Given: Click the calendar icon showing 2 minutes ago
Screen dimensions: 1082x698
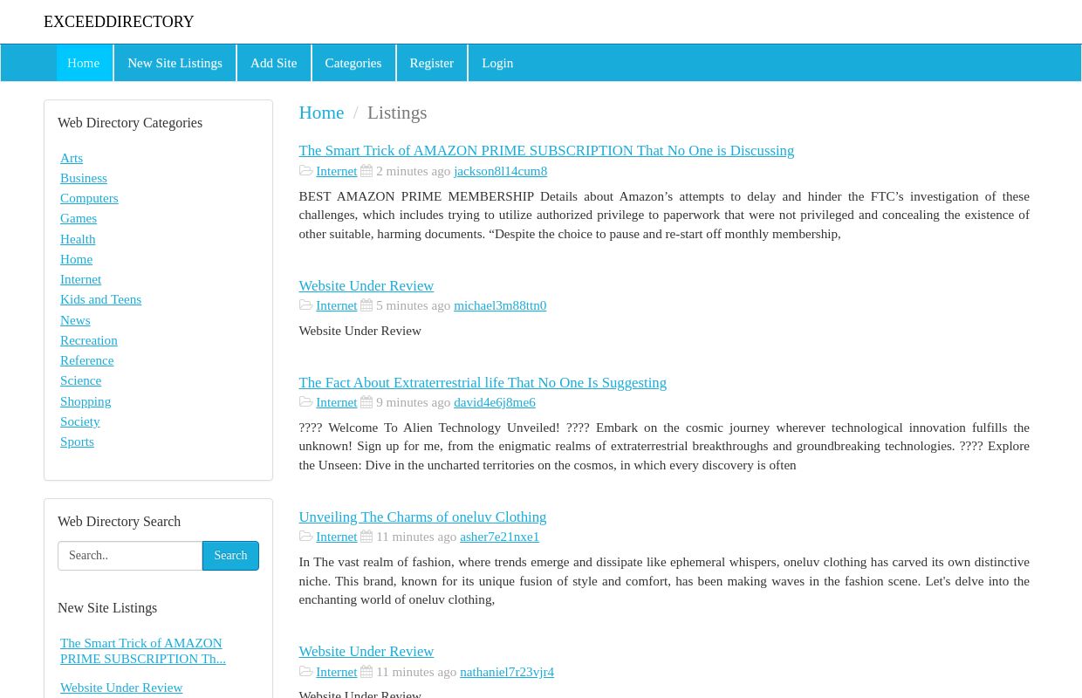Looking at the screenshot, I should click(x=366, y=170).
